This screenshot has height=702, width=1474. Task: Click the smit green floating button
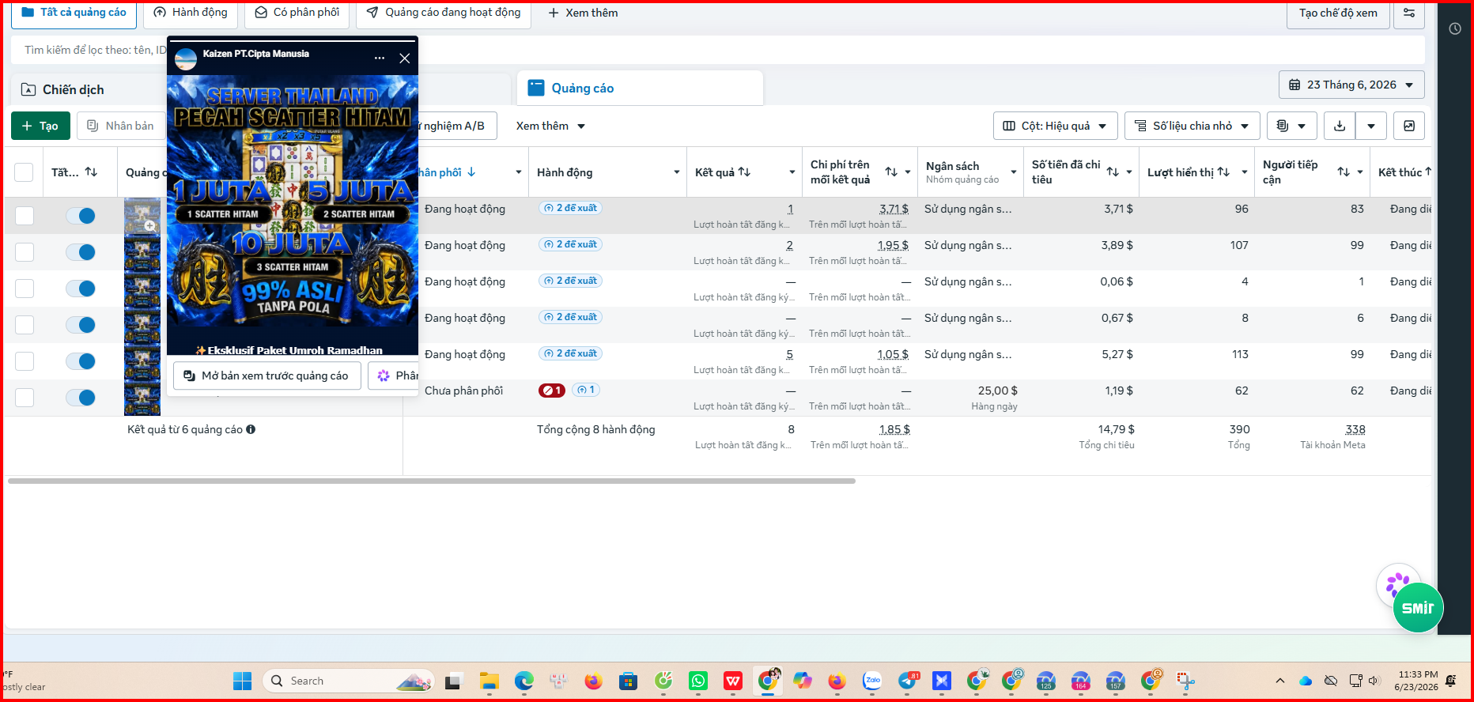(1418, 608)
